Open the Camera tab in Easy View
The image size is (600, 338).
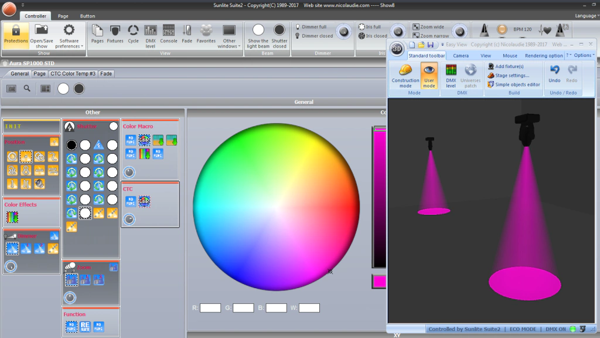pos(461,56)
